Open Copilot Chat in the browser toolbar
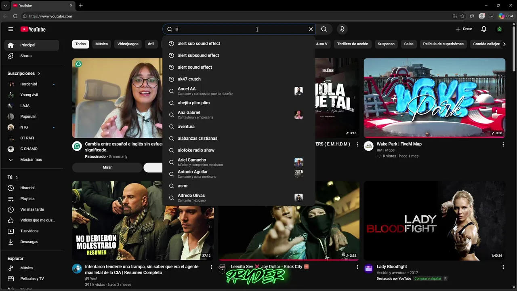Image resolution: width=517 pixels, height=291 pixels. tap(506, 16)
